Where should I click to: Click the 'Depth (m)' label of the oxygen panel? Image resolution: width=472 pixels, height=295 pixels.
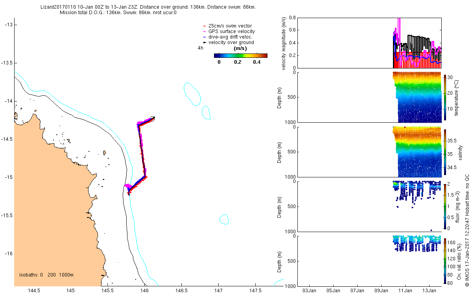click(x=280, y=261)
